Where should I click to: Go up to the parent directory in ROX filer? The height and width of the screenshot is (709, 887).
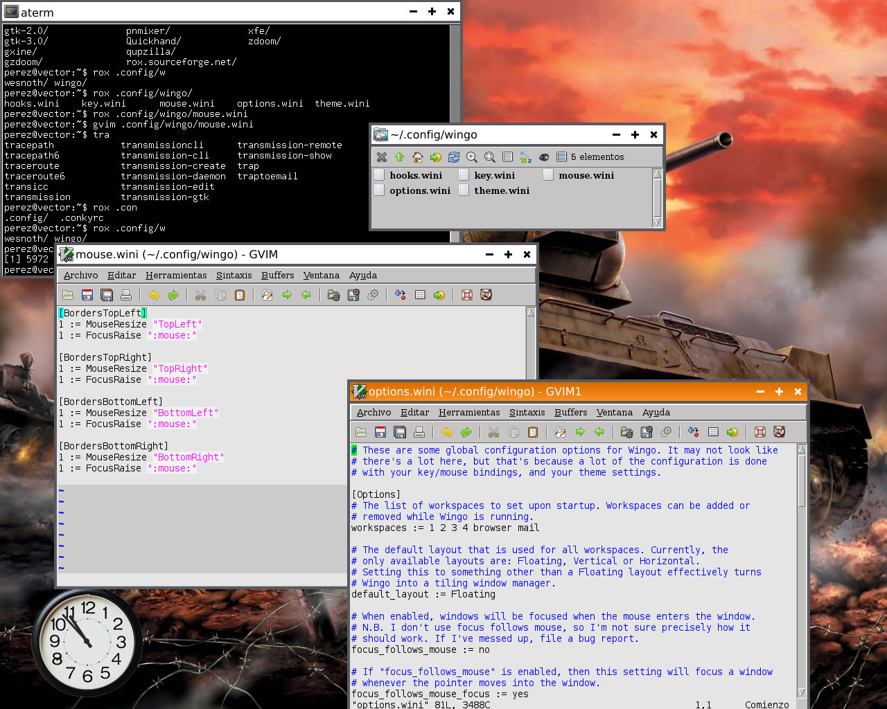(400, 157)
